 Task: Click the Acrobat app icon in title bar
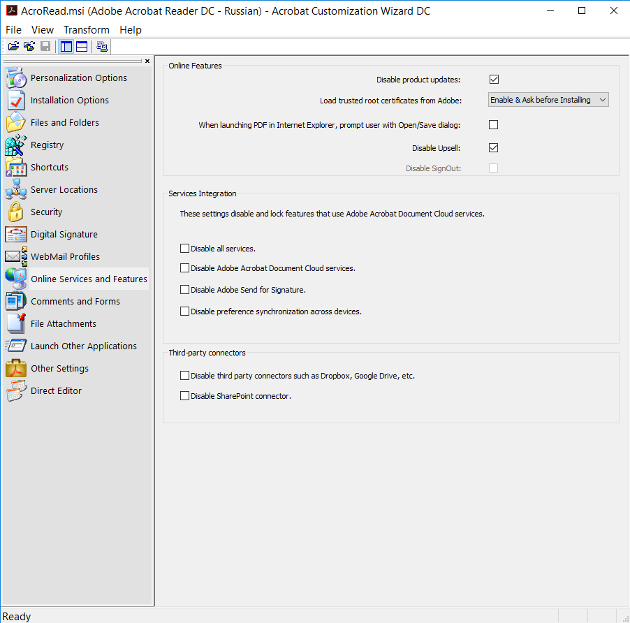(x=11, y=10)
